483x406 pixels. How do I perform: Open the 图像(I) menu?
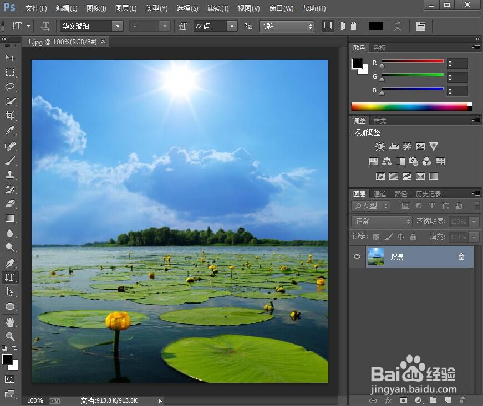(96, 8)
